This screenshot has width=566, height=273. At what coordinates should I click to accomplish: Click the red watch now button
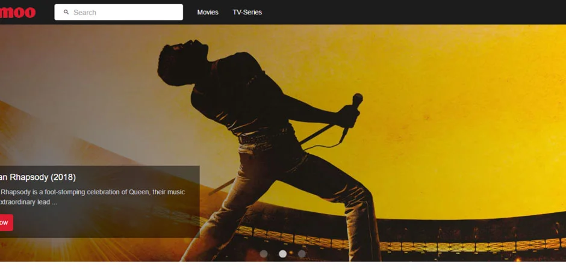click(x=6, y=222)
